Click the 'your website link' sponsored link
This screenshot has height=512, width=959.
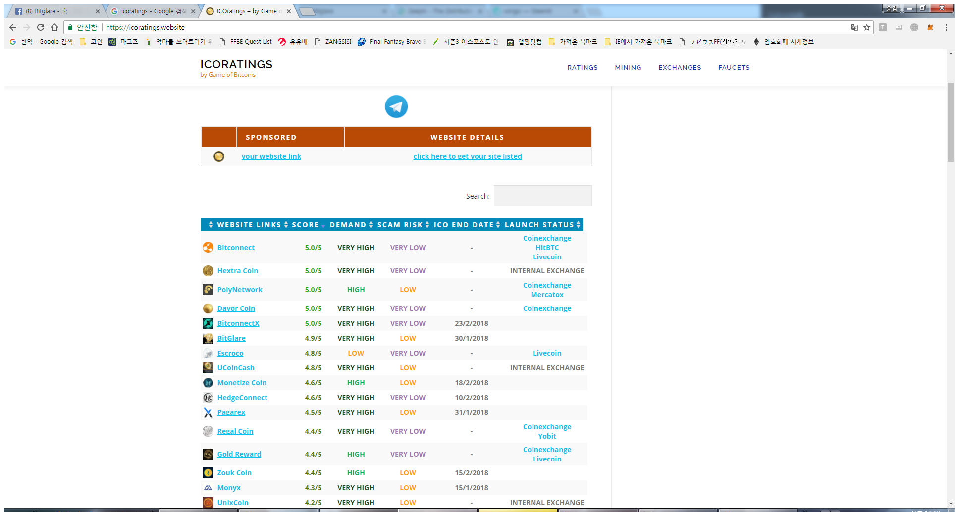(x=271, y=156)
